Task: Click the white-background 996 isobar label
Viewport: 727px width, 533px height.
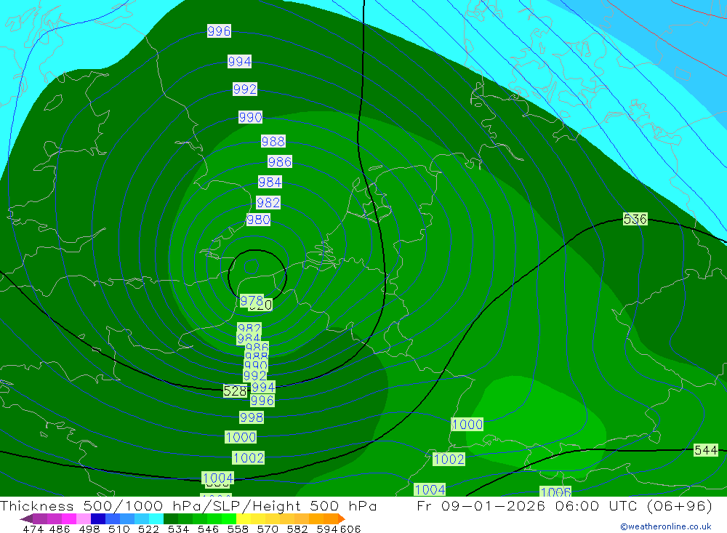Action: (x=219, y=31)
